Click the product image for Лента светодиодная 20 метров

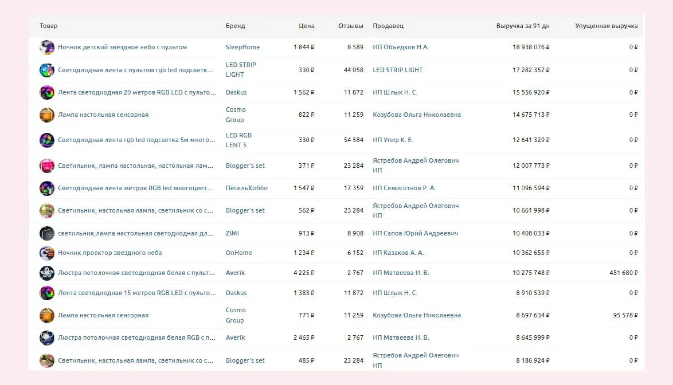pyautogui.click(x=46, y=92)
